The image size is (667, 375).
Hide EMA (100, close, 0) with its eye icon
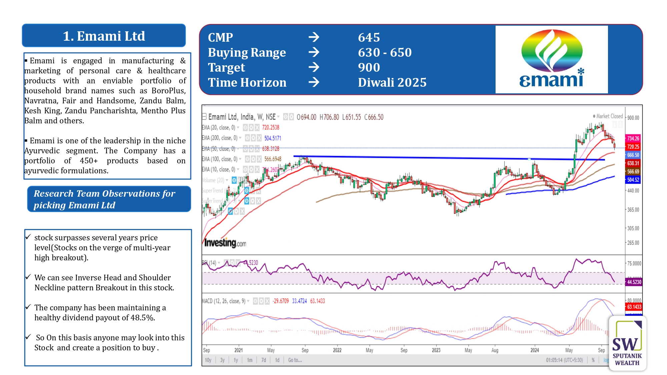click(x=247, y=159)
